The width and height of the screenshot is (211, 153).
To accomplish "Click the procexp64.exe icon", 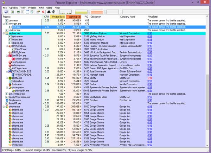I will tap(13, 91).
